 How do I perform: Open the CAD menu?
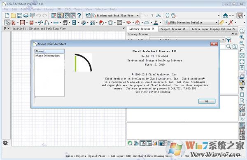point(68,9)
